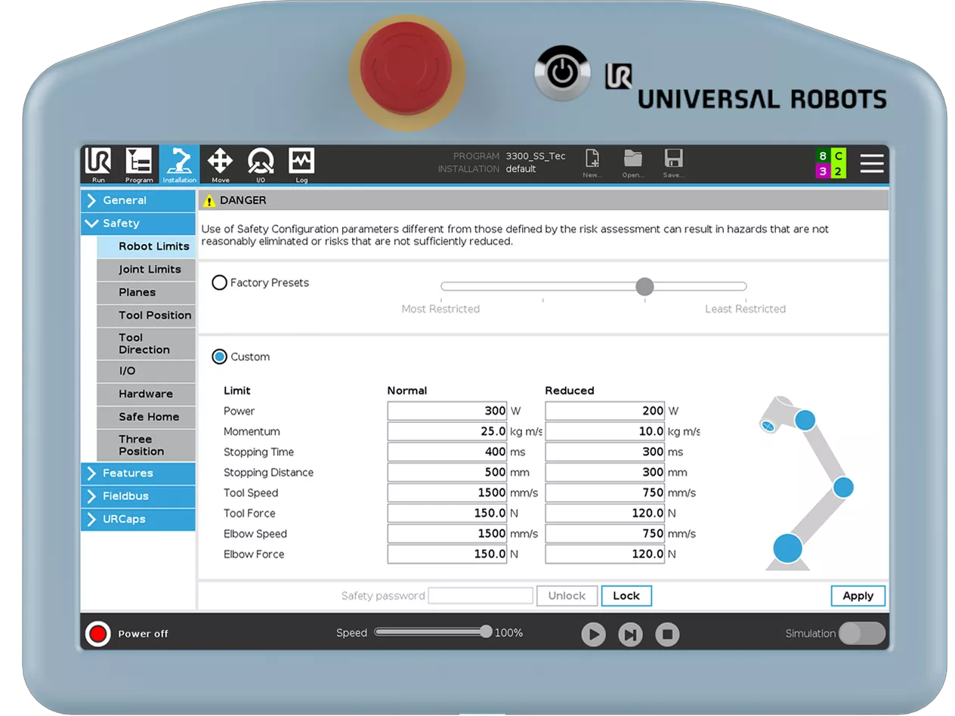The width and height of the screenshot is (955, 716).
Task: Click the Speed slider handle
Action: coord(486,632)
